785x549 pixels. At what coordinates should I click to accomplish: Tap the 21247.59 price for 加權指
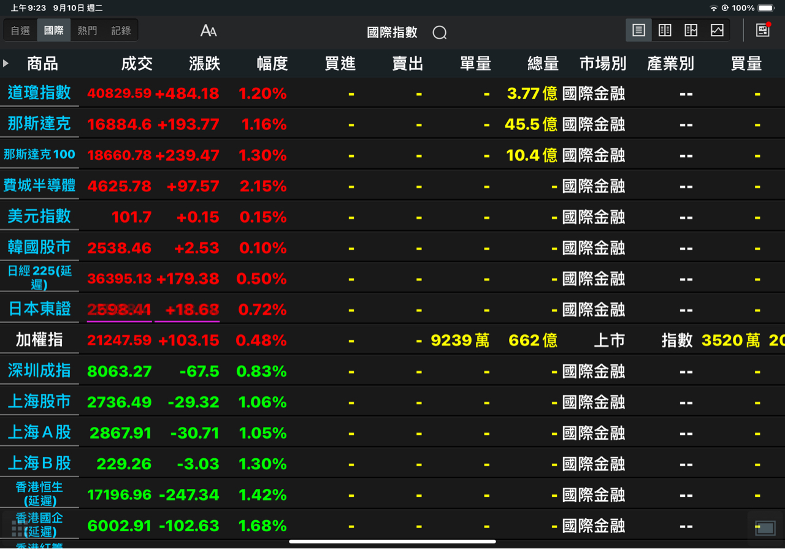click(120, 340)
